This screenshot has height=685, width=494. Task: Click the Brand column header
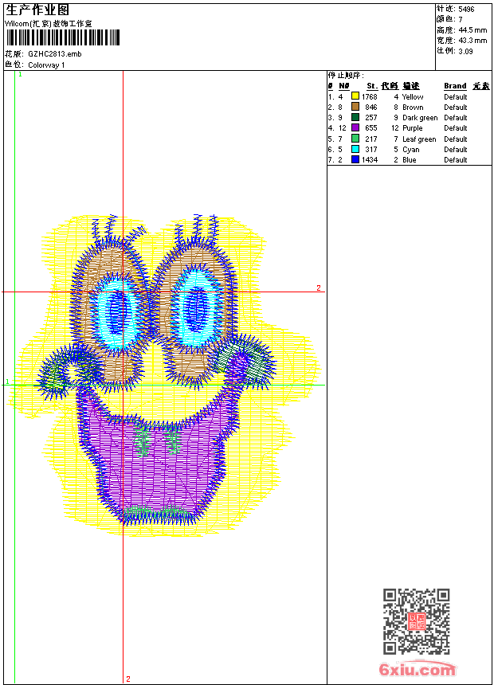(x=455, y=86)
